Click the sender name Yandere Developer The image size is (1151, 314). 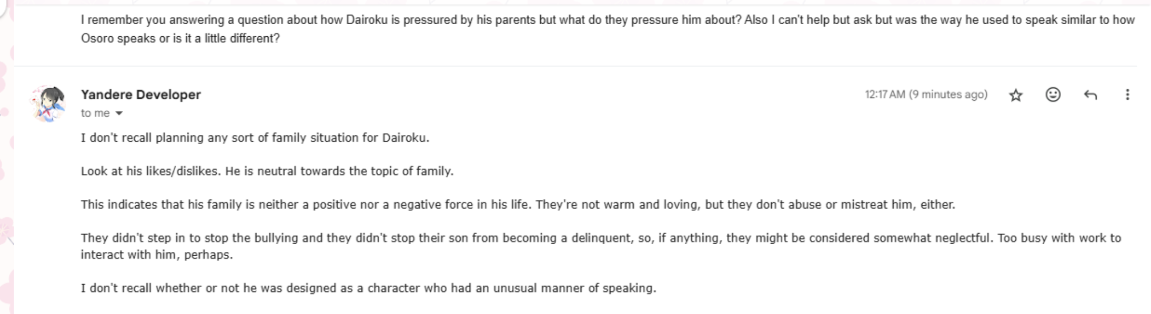[x=140, y=95]
